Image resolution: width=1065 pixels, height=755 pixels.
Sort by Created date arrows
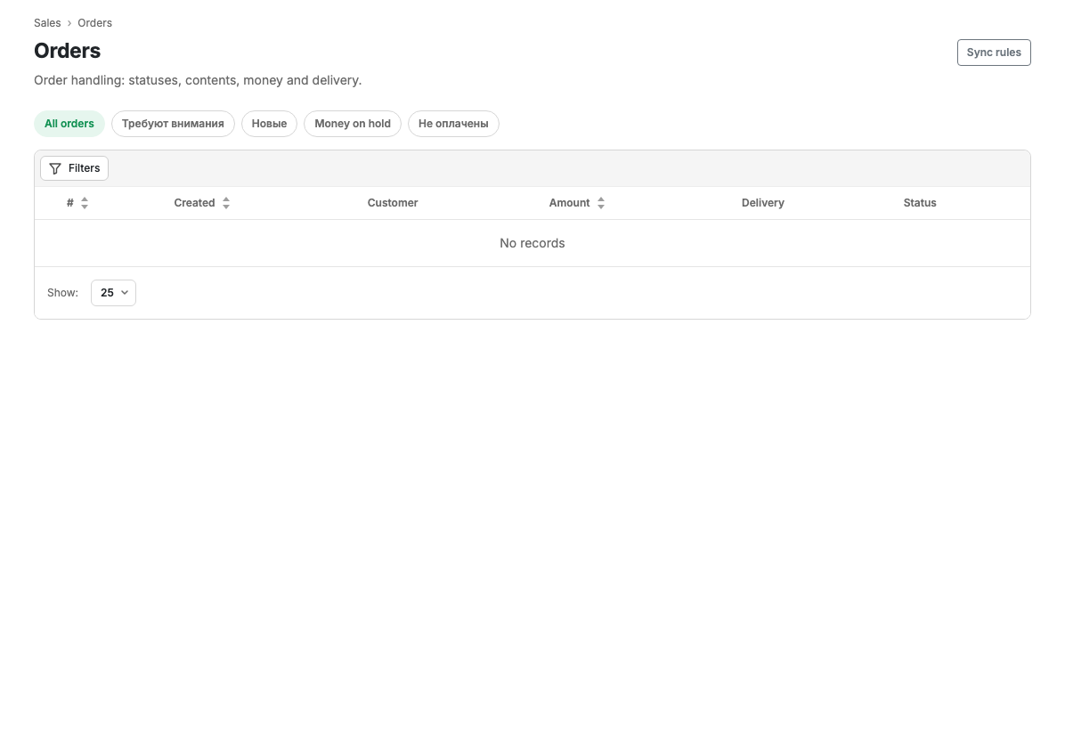226,203
